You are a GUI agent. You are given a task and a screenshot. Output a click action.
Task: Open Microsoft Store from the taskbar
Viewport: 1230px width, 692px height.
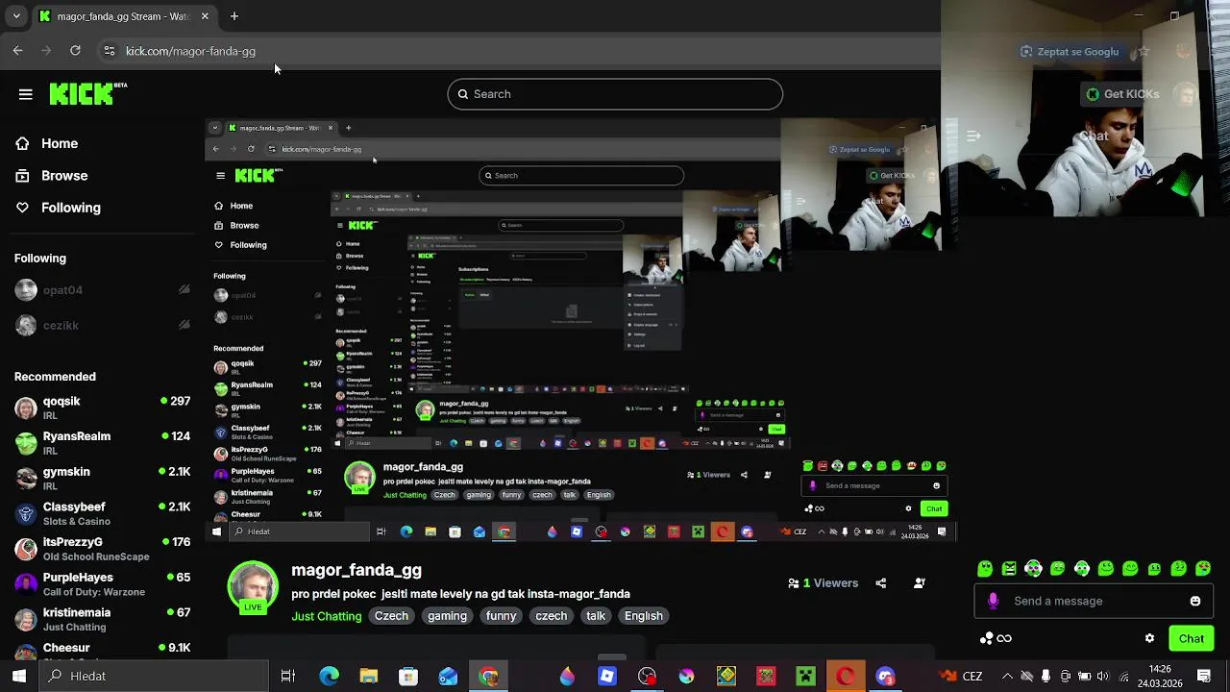coord(408,676)
